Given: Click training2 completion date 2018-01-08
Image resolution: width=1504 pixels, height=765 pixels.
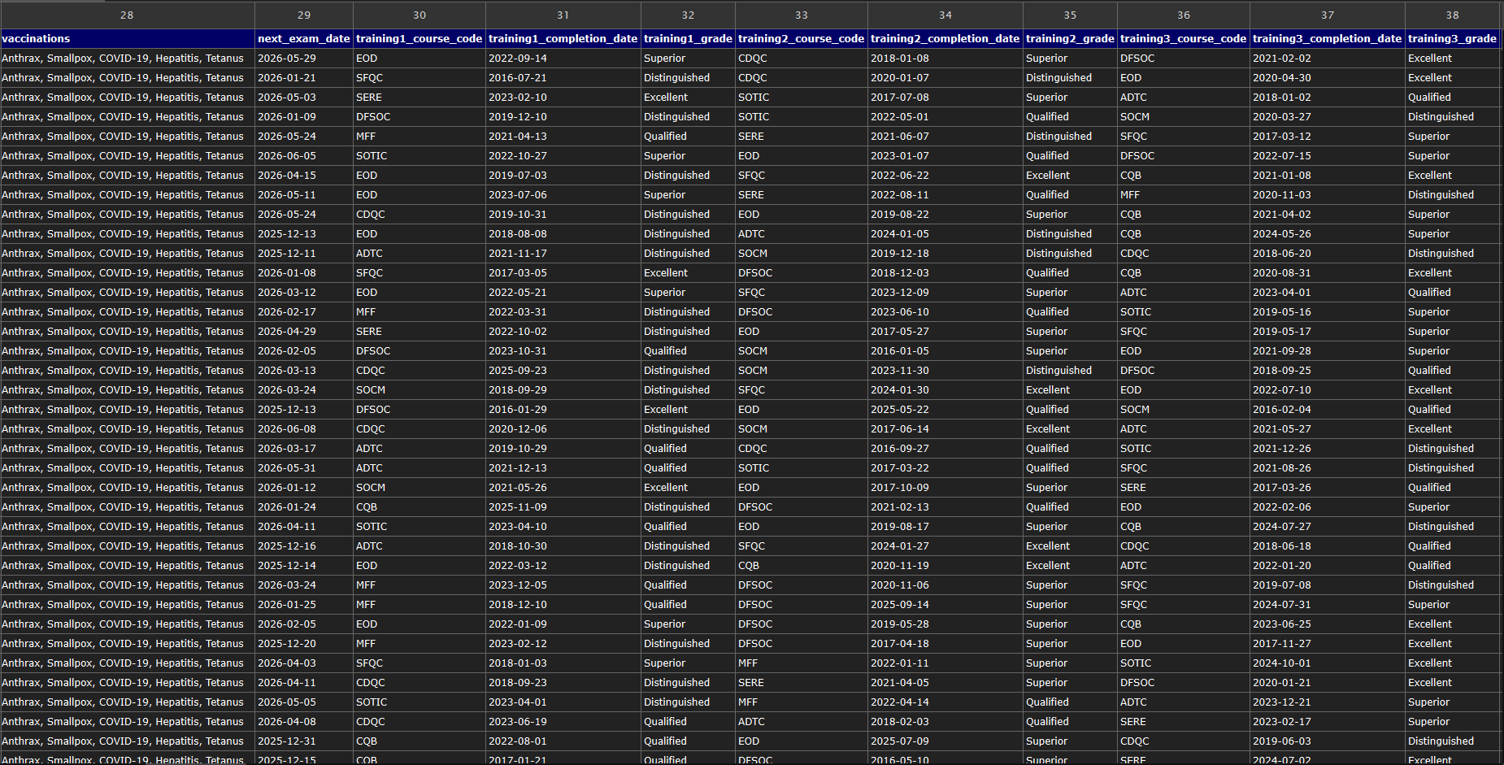Looking at the screenshot, I should click(x=900, y=59).
